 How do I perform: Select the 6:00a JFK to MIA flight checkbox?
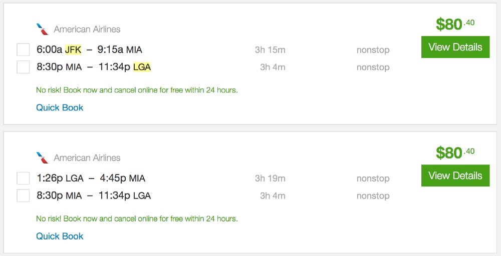pos(23,50)
